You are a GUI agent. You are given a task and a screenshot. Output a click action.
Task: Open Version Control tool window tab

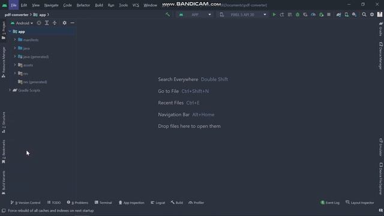pyautogui.click(x=25, y=203)
